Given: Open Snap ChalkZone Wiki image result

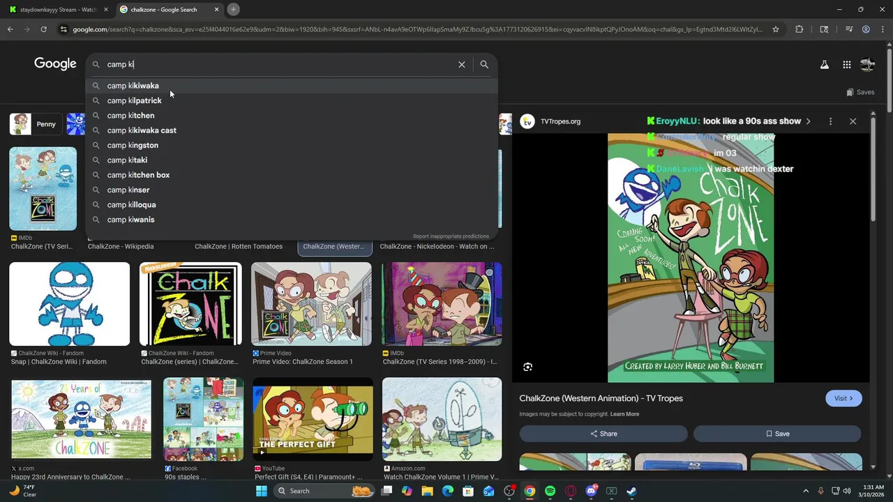Looking at the screenshot, I should pyautogui.click(x=69, y=304).
